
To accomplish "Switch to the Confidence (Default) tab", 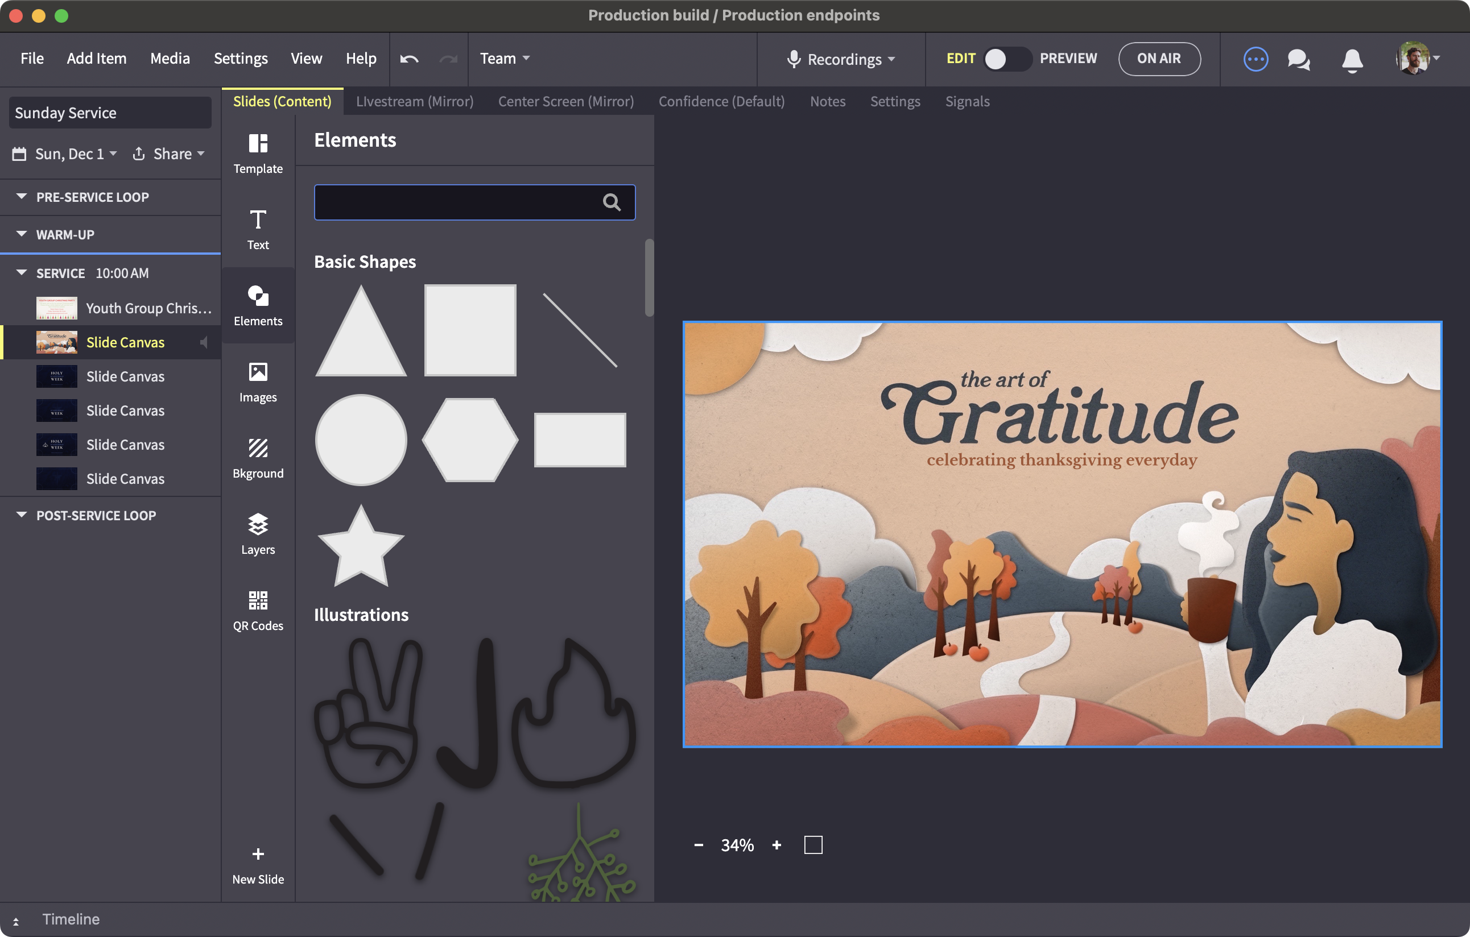I will point(721,101).
